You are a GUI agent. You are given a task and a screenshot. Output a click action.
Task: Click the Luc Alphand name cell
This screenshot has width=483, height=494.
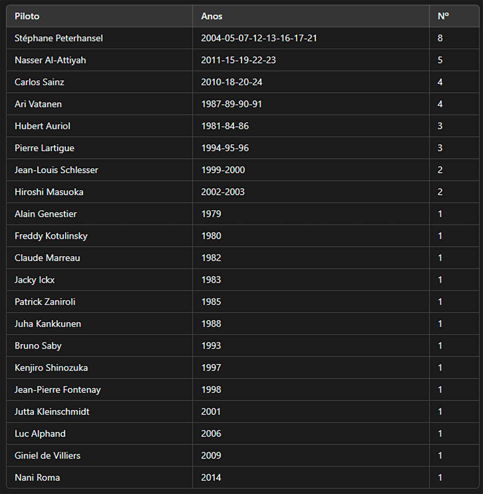40,433
